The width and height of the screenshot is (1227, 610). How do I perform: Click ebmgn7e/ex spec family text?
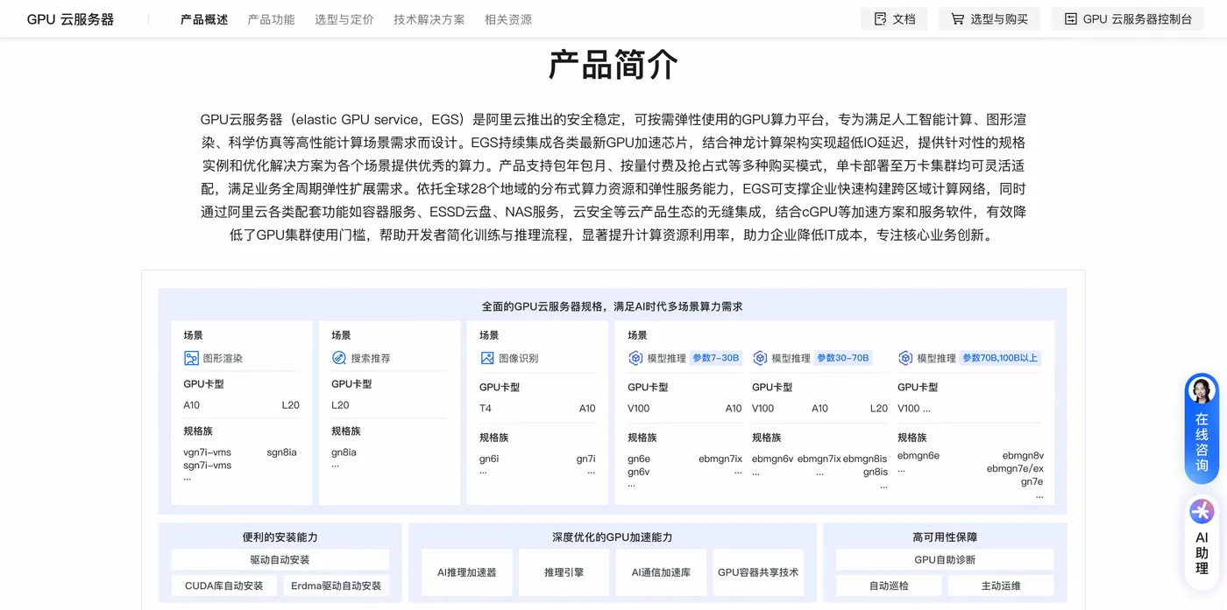click(x=1015, y=469)
